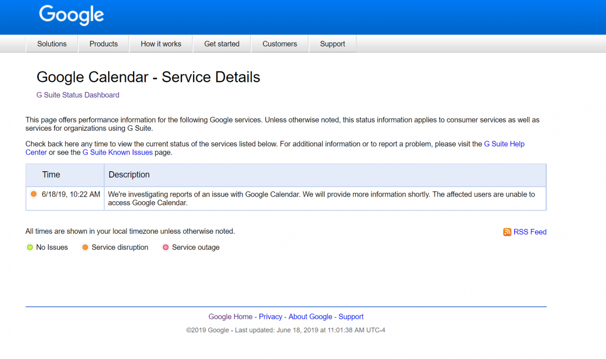
Task: Open the G Suite Known Issues link
Action: [x=118, y=153]
